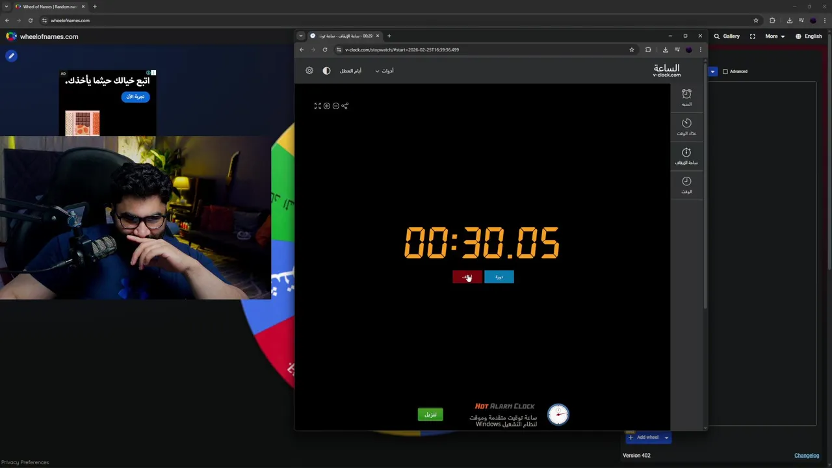Open a new tab in v-clock window
832x468 pixels.
389,36
